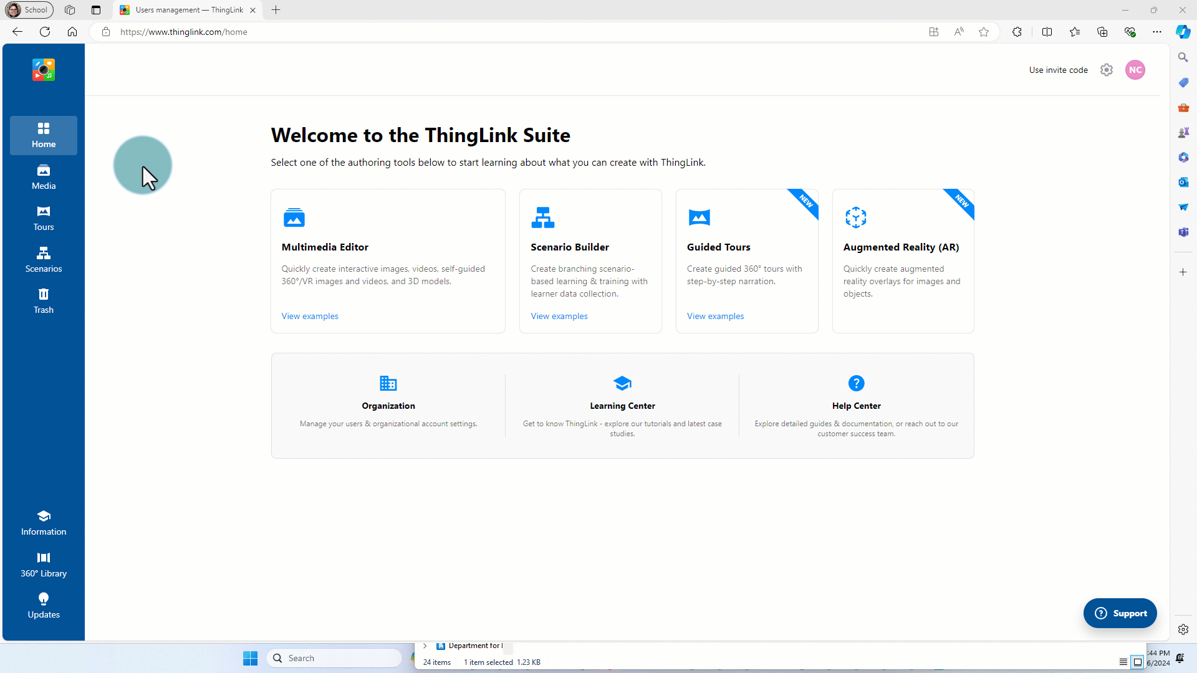Add this page to favorites
The width and height of the screenshot is (1197, 673).
coord(984,32)
